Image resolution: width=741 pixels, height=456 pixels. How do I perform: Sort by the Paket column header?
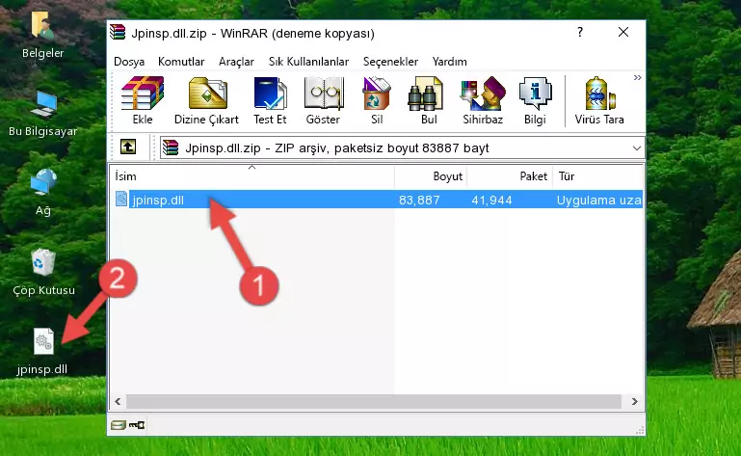[510, 176]
